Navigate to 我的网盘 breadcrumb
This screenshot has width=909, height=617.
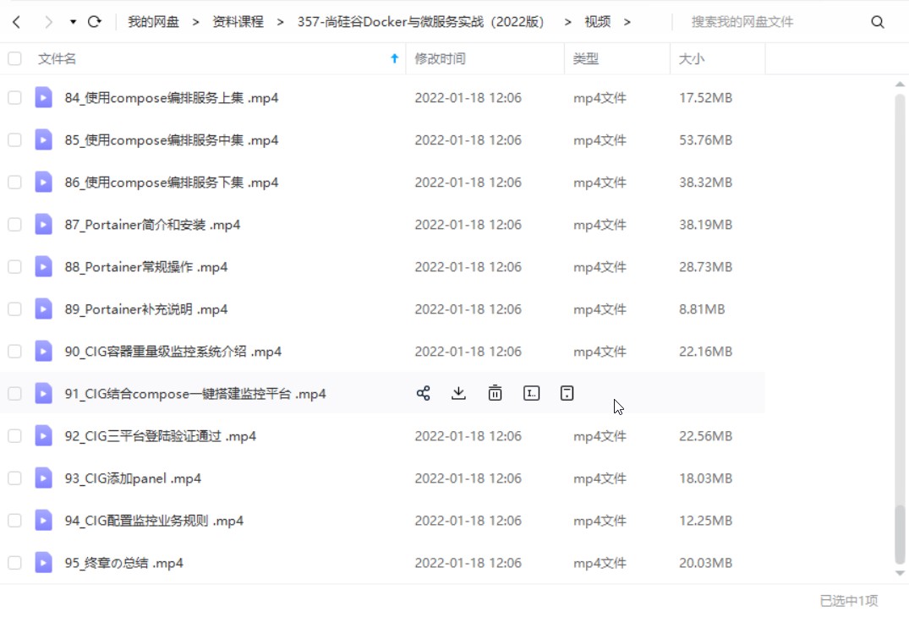pos(153,22)
